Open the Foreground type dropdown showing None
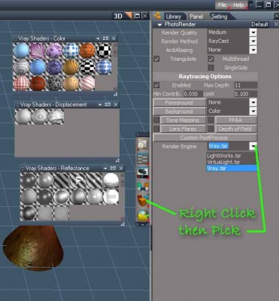The image size is (279, 301). tap(253, 102)
